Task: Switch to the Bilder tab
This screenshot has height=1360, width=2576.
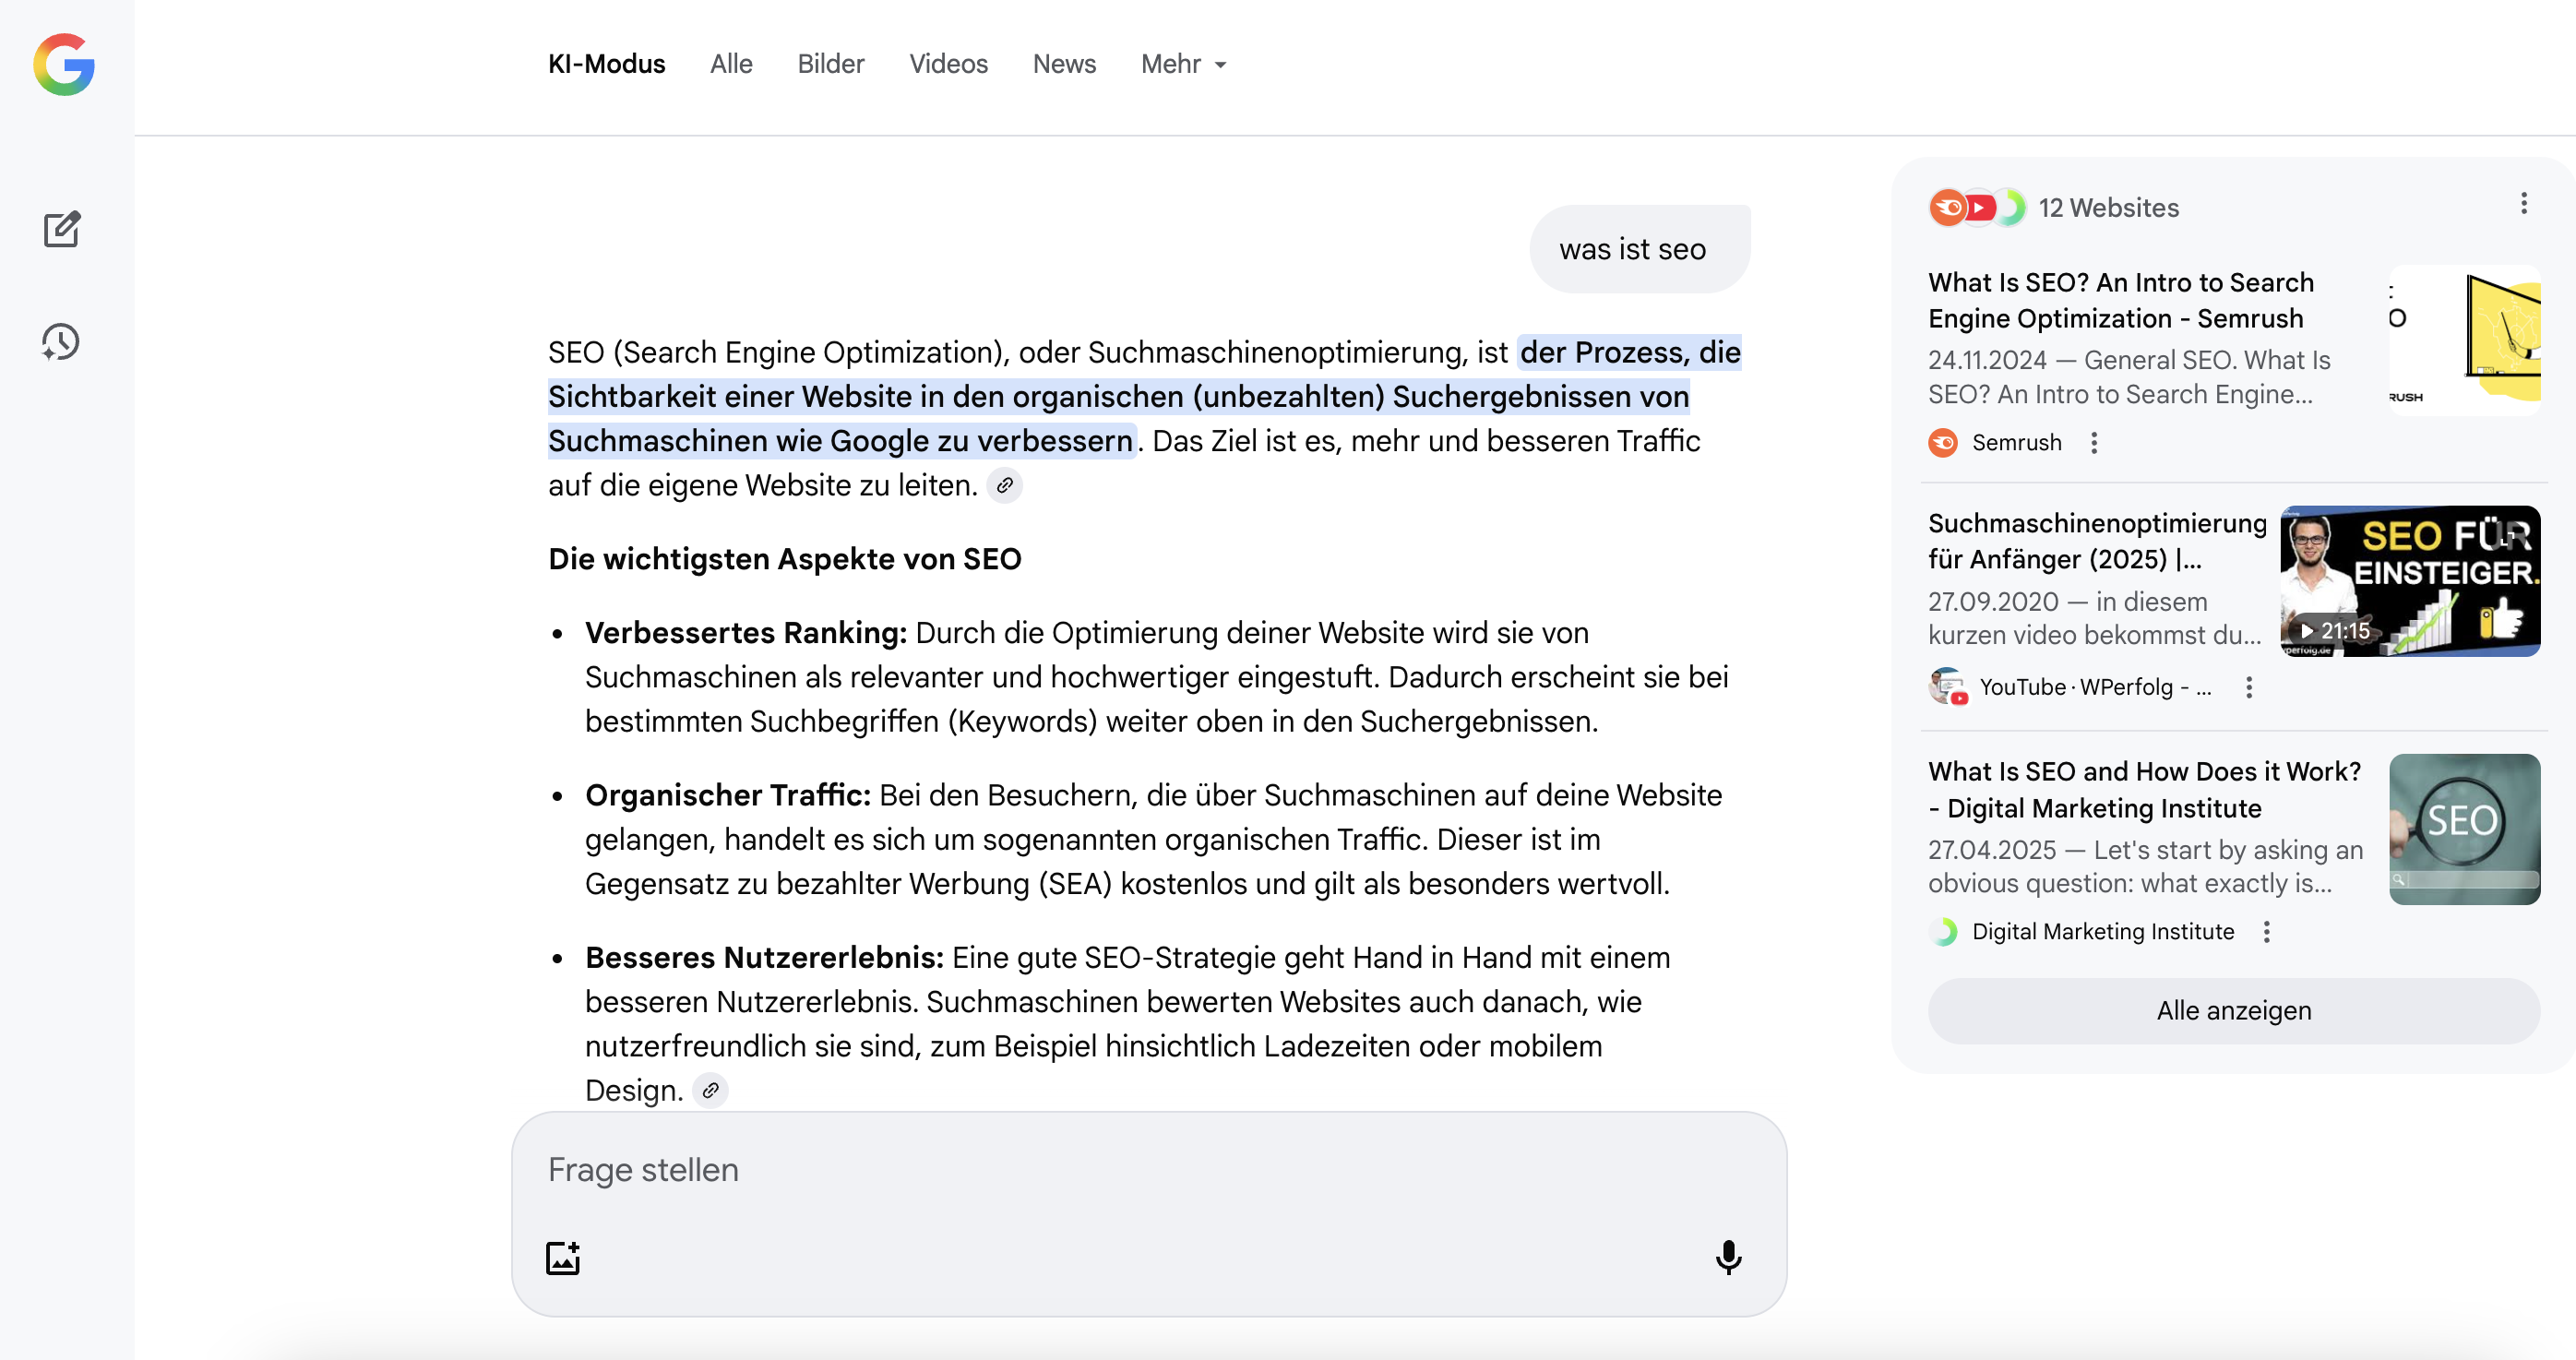Action: point(830,64)
